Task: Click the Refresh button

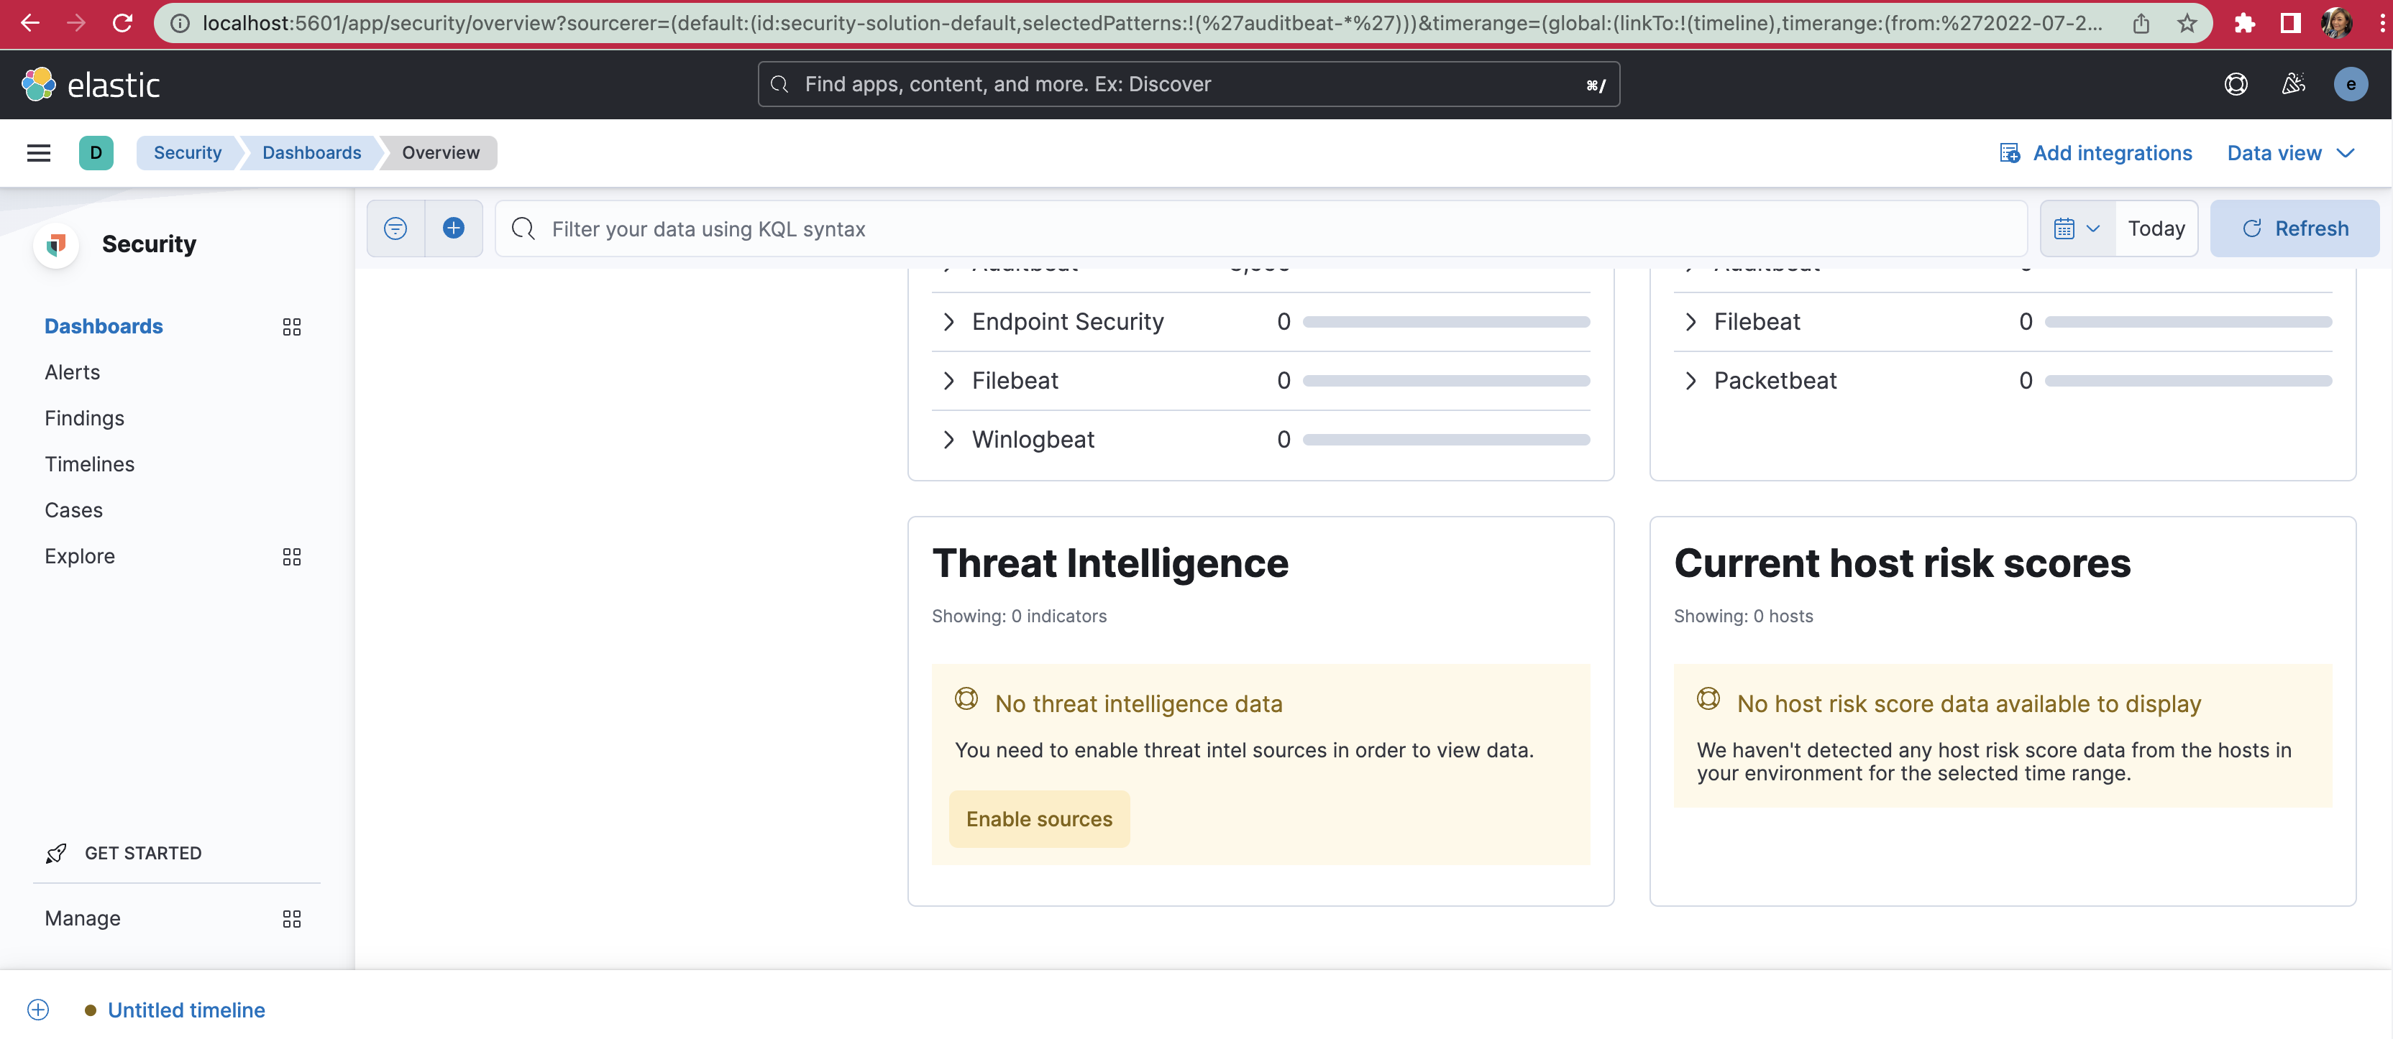Action: tap(2294, 228)
